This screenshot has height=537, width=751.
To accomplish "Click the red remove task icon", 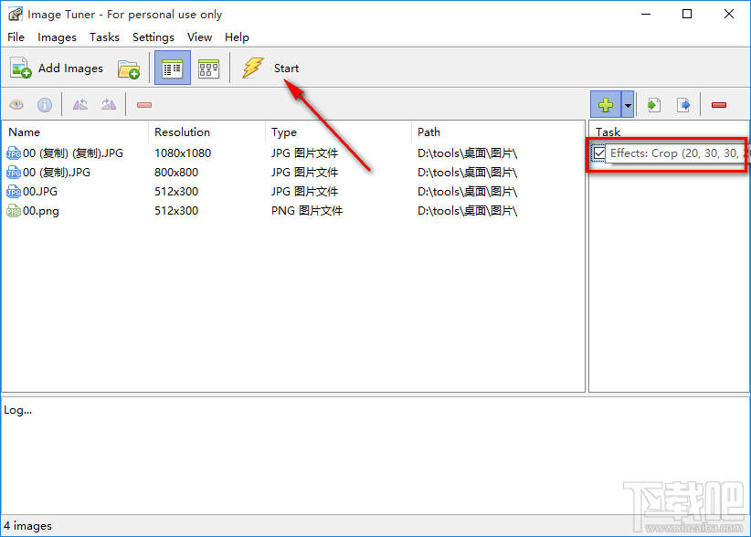I will point(719,105).
